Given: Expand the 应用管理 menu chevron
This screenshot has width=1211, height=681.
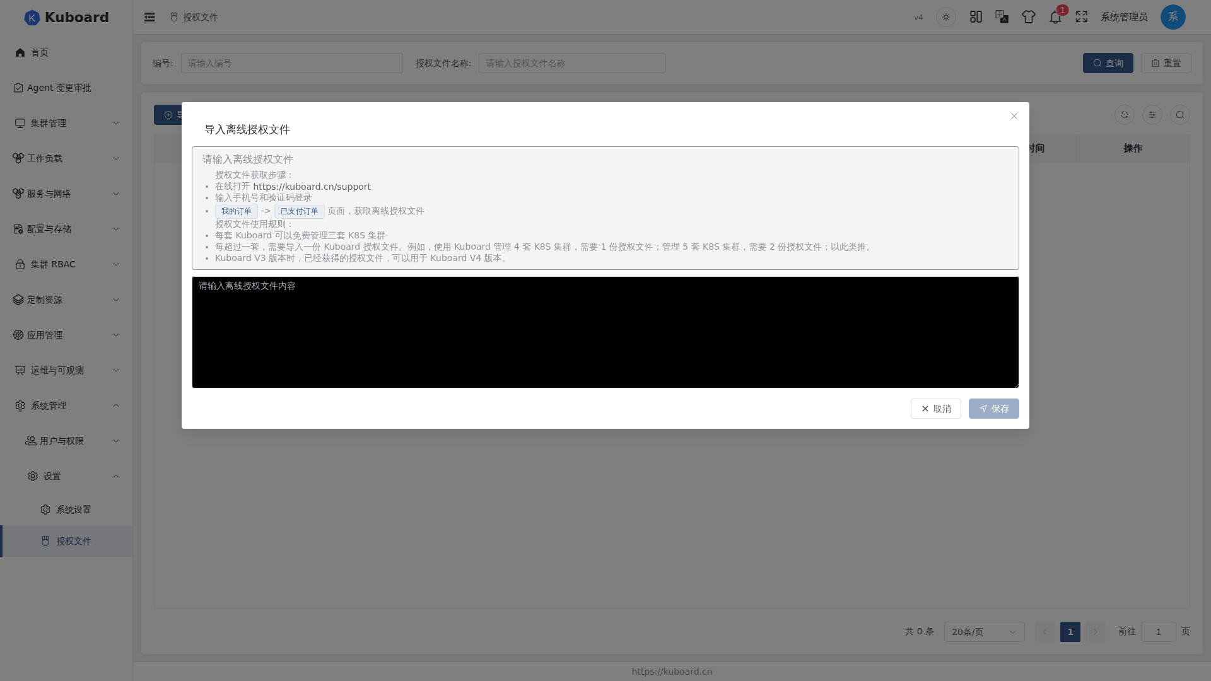Looking at the screenshot, I should tap(116, 335).
